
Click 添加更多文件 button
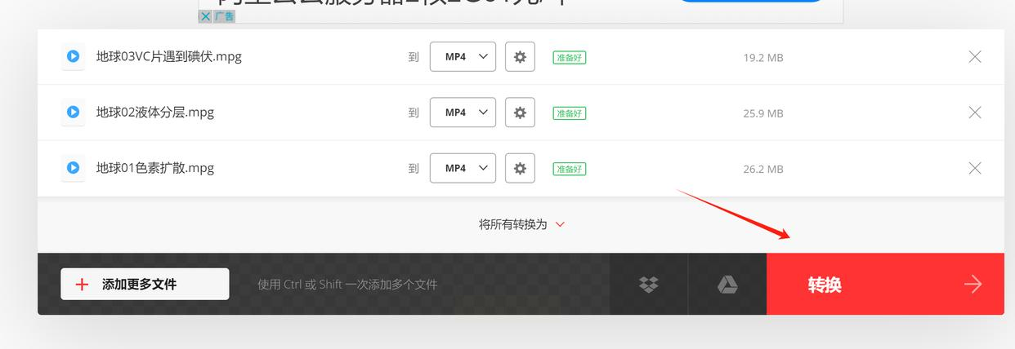point(145,284)
